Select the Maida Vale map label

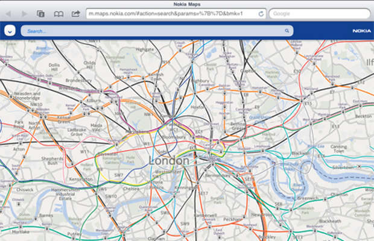click(97, 127)
